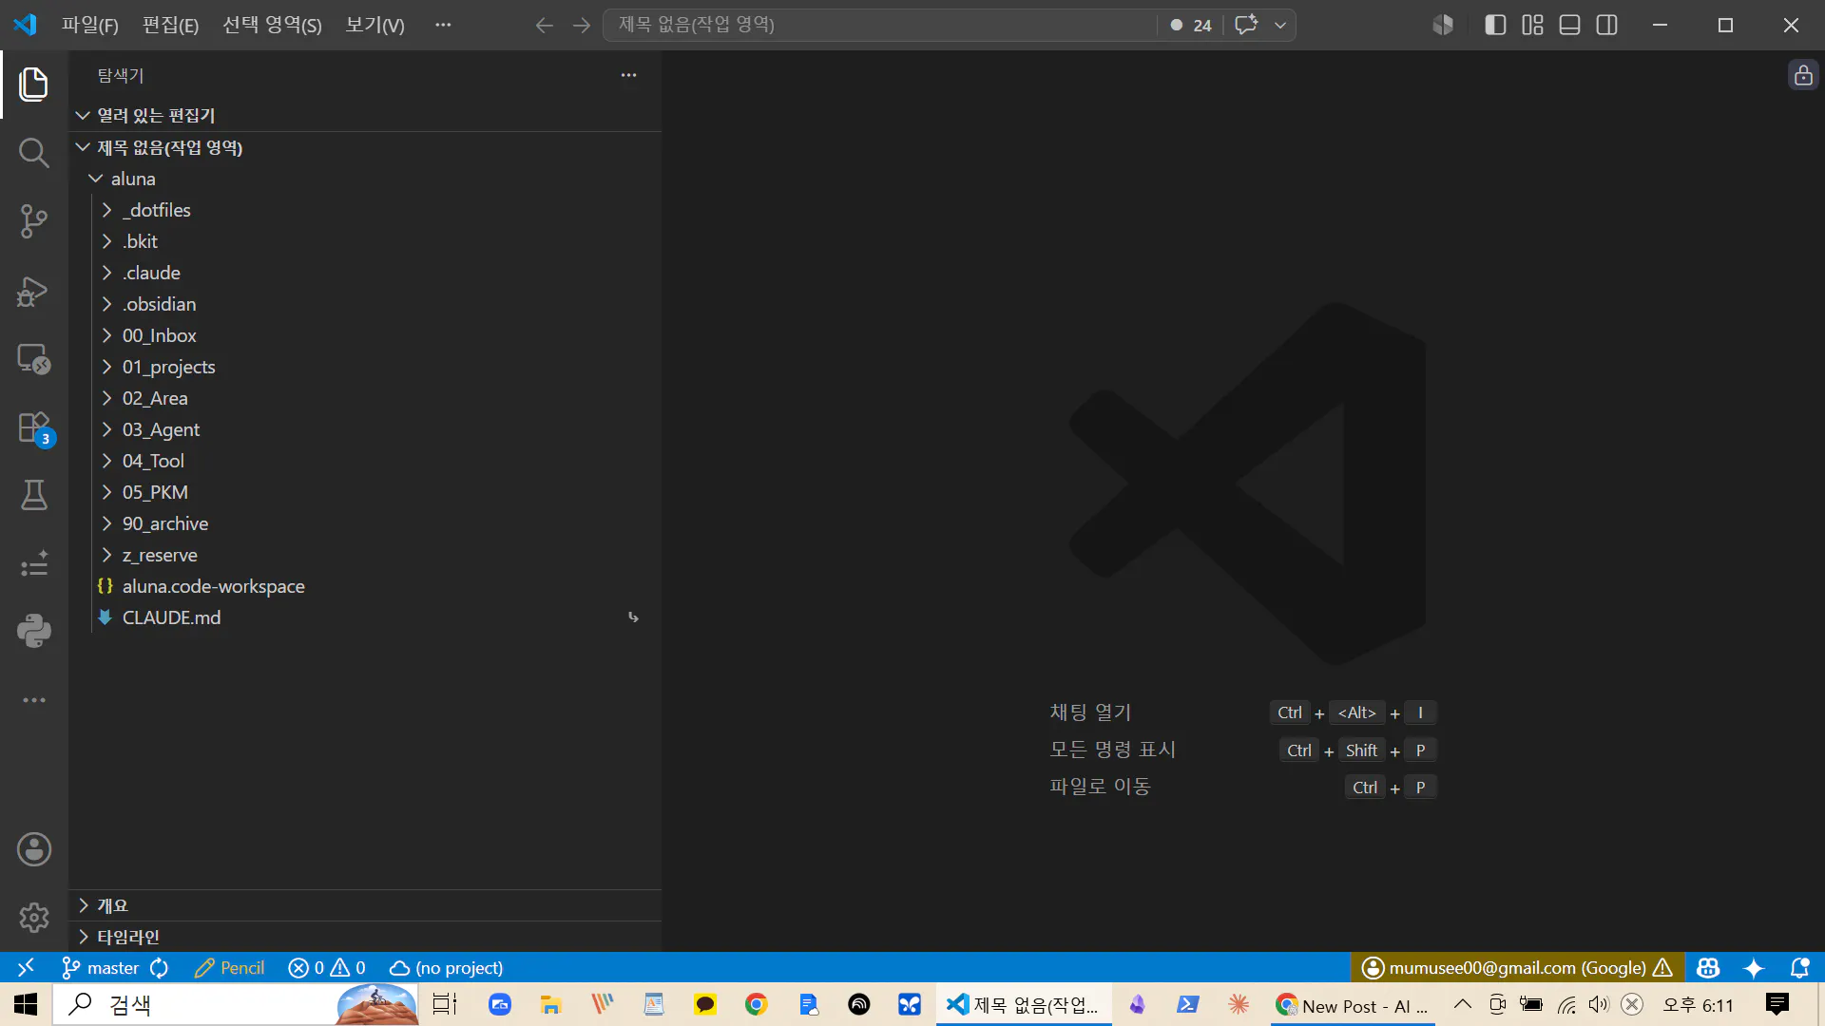Click the Explorer panel more actions ellipsis

coord(628,75)
